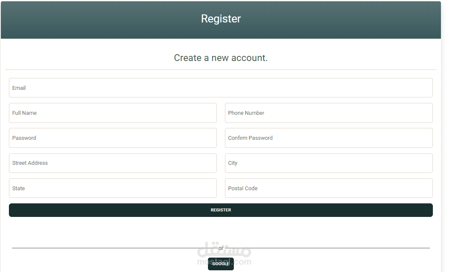The width and height of the screenshot is (449, 272).
Task: Select the State input box
Action: coord(113,188)
